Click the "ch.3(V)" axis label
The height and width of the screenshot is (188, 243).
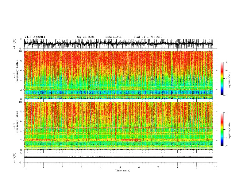click(15, 158)
